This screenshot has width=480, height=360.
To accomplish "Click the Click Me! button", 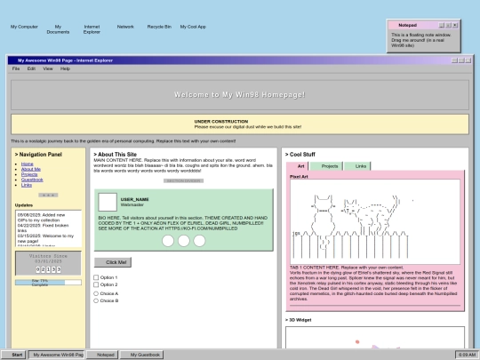I will click(113, 262).
